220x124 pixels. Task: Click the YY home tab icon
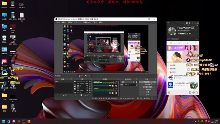(x=170, y=43)
